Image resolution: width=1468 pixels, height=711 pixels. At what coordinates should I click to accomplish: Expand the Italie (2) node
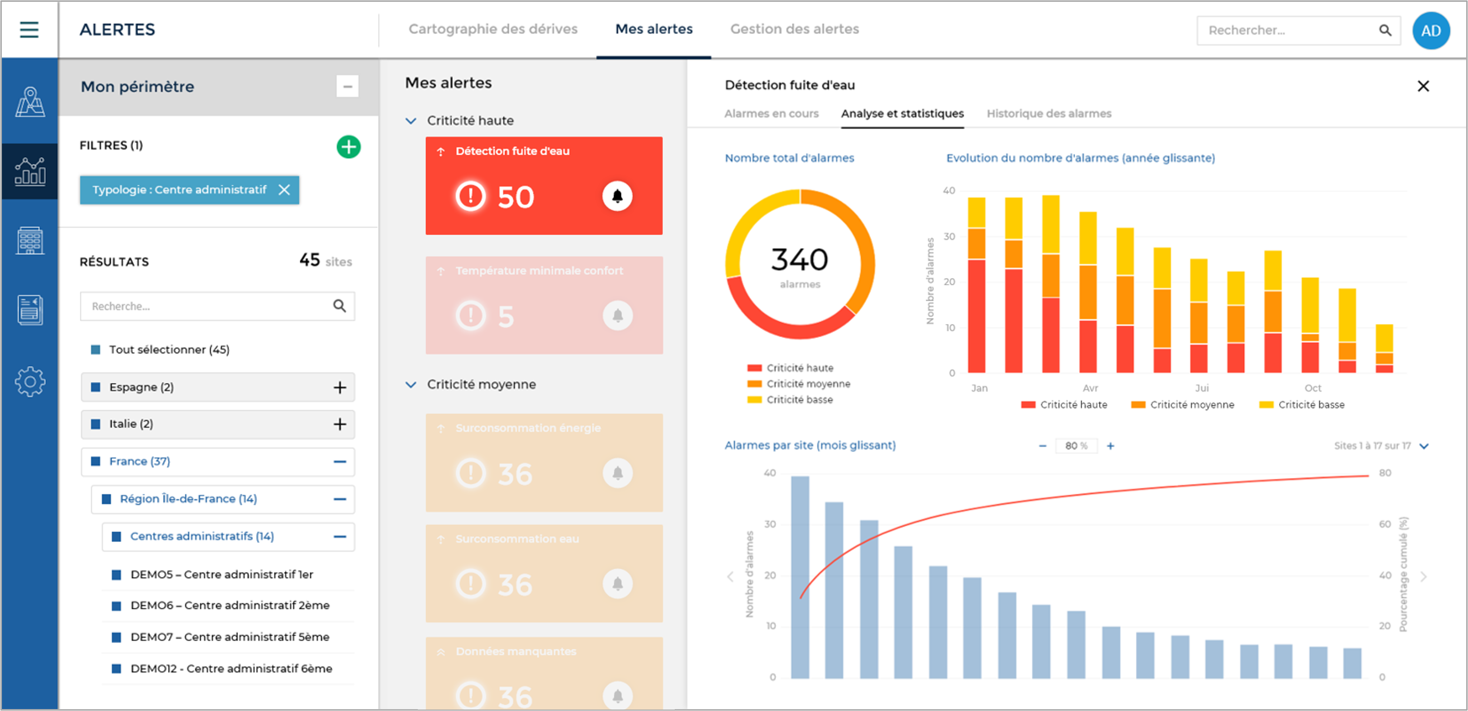[x=340, y=424]
